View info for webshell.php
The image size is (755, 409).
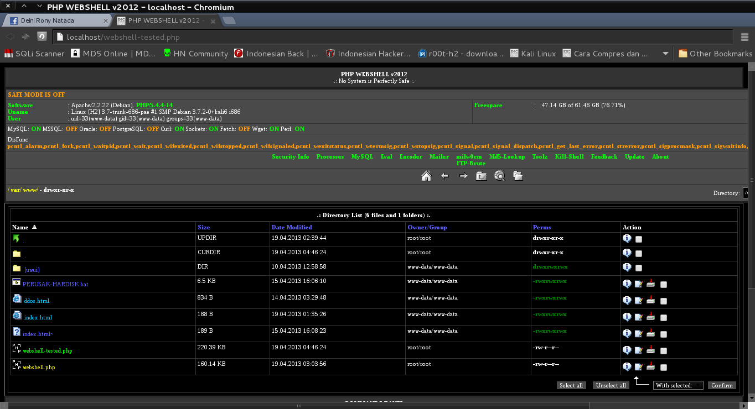click(627, 366)
